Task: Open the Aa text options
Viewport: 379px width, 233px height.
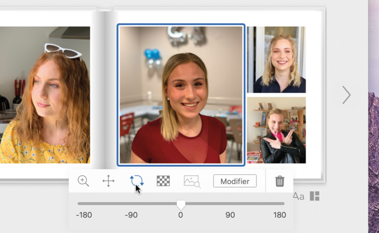Action: [299, 196]
